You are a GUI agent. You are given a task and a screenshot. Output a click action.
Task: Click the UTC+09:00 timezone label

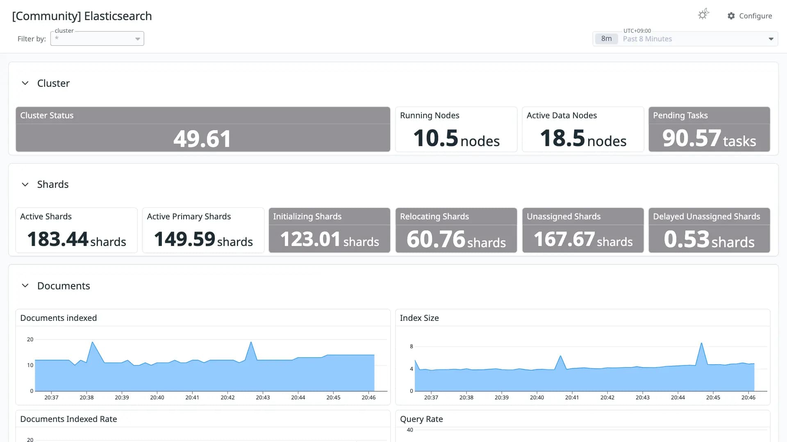637,31
